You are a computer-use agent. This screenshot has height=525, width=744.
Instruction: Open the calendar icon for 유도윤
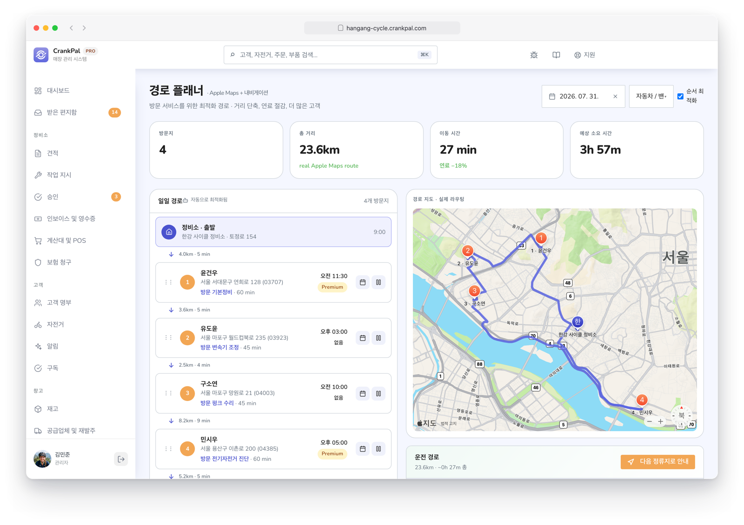click(363, 338)
